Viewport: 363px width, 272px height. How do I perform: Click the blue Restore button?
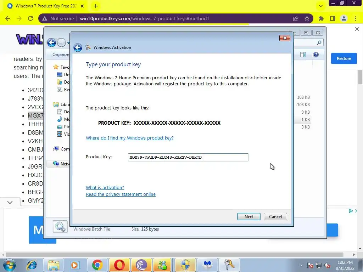344,58
